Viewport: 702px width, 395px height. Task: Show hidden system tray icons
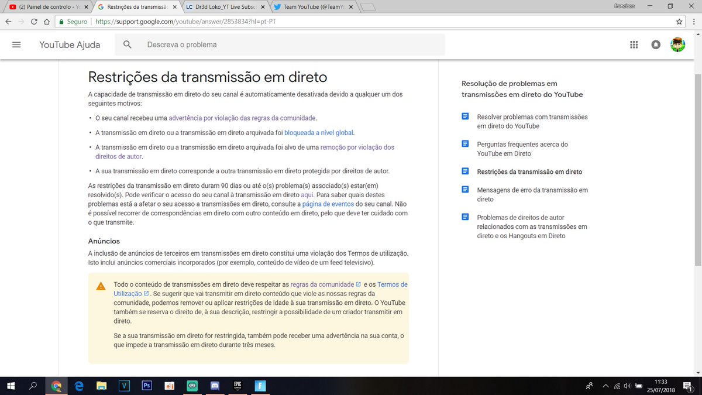(x=605, y=386)
